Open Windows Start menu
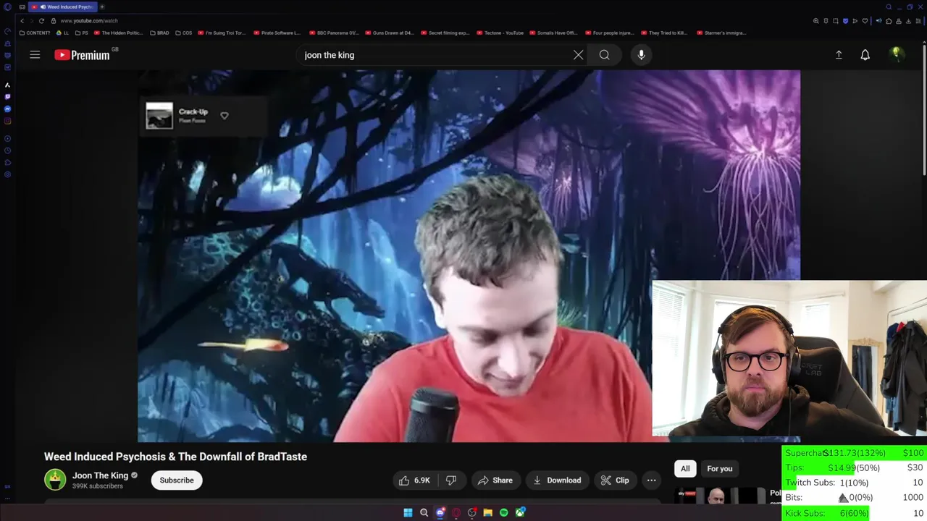 pyautogui.click(x=408, y=513)
